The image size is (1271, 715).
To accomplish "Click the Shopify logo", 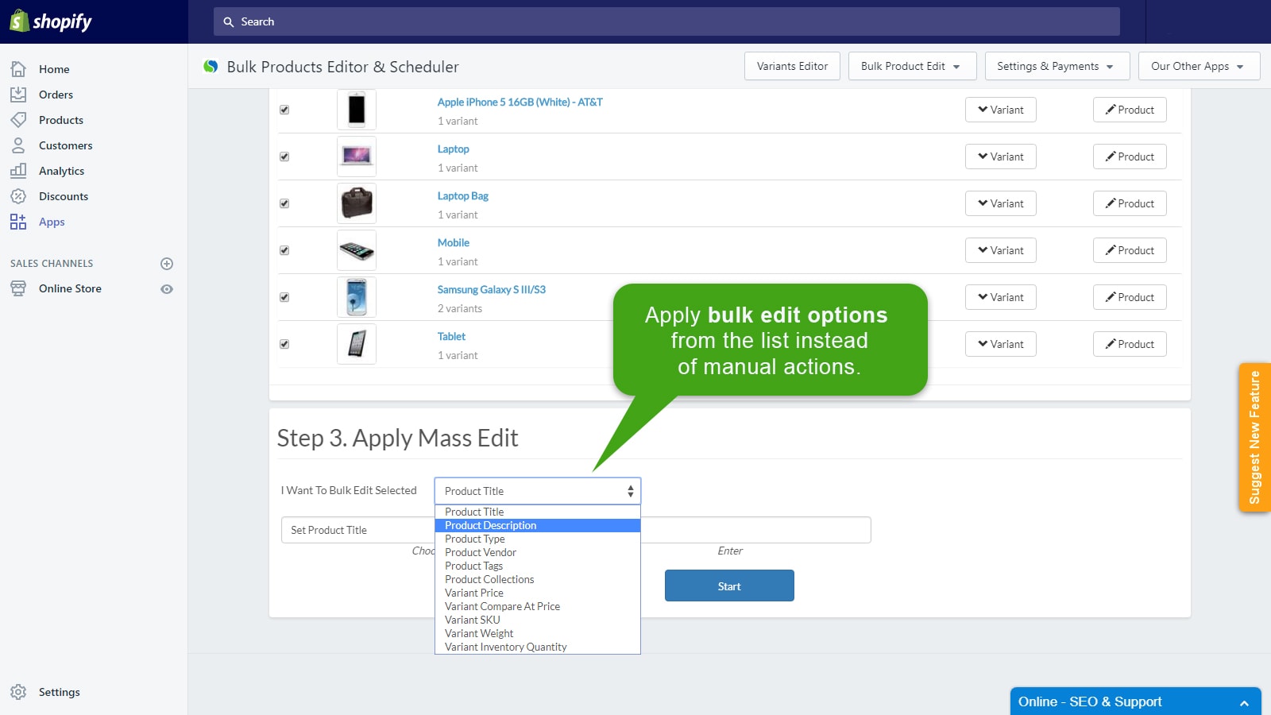I will (51, 21).
